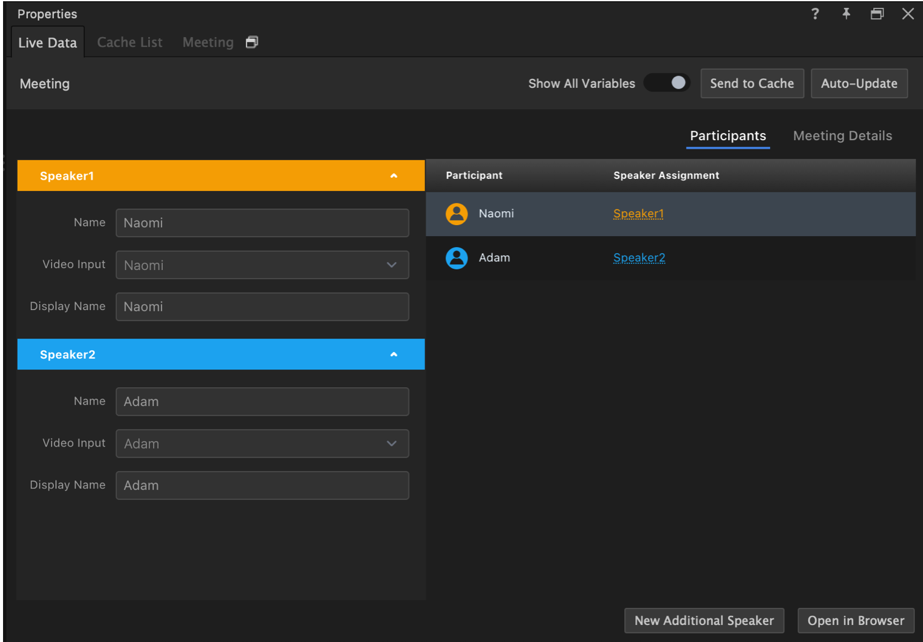Viewport: 923px width, 642px height.
Task: Click Naomi's Display Name field
Action: (262, 306)
